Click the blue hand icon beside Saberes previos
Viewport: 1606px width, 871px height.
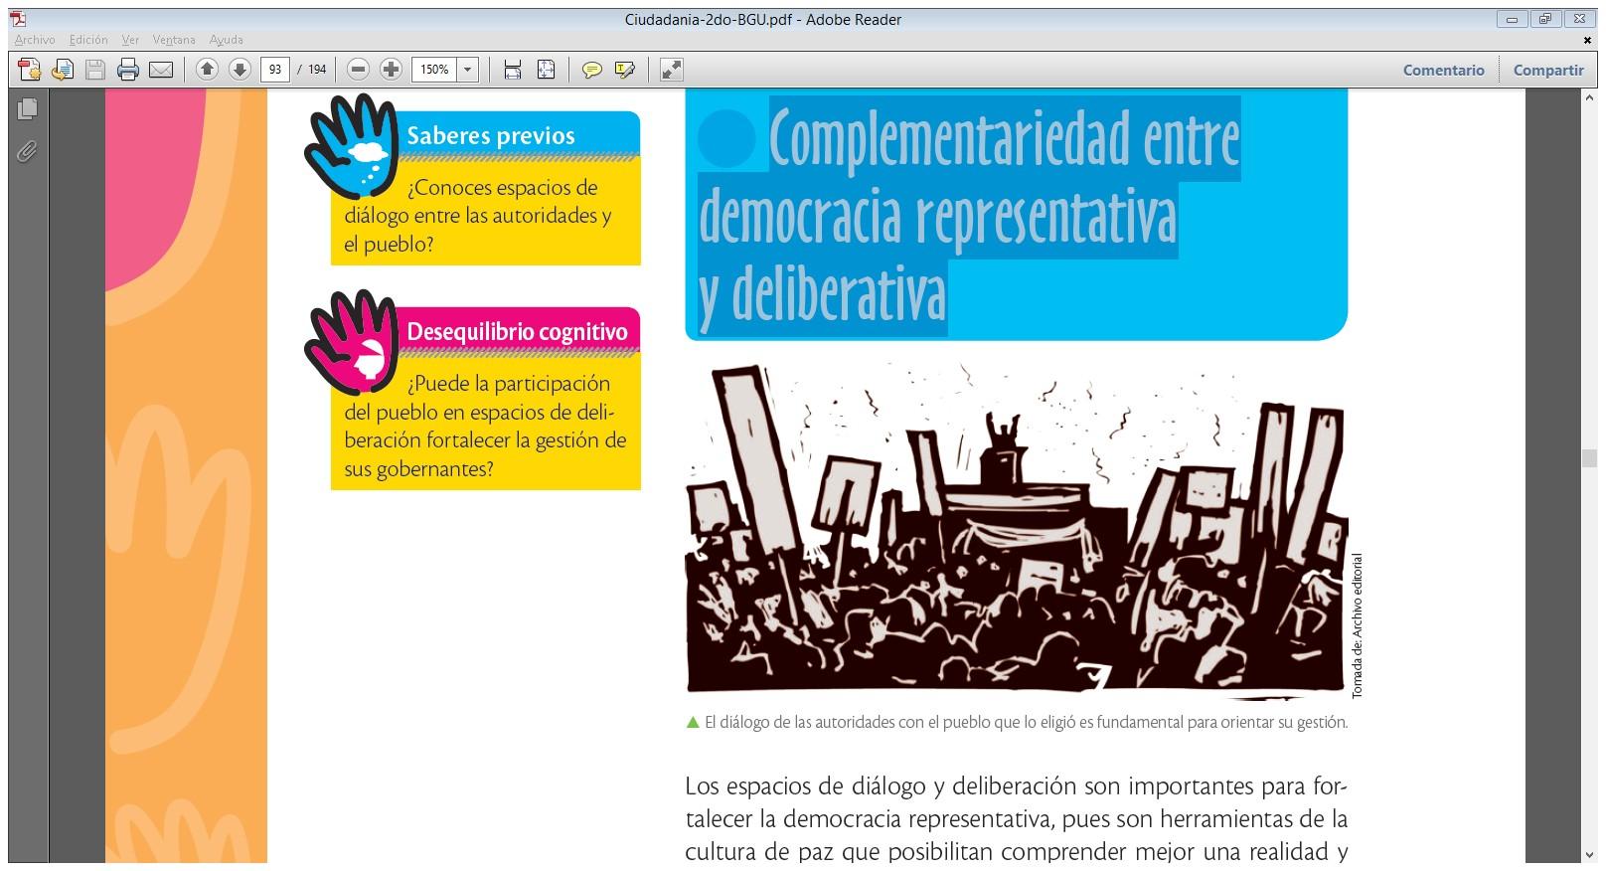click(352, 146)
